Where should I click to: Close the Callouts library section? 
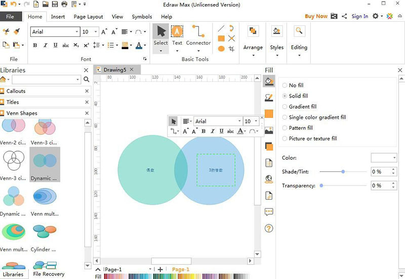(x=87, y=91)
